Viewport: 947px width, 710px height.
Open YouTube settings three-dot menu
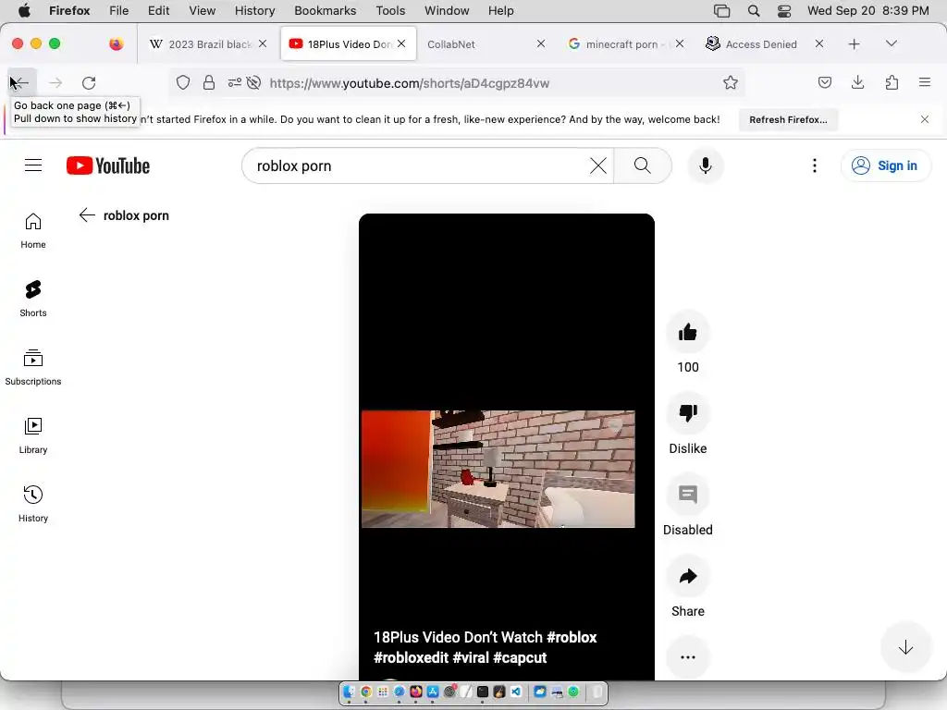(x=814, y=165)
